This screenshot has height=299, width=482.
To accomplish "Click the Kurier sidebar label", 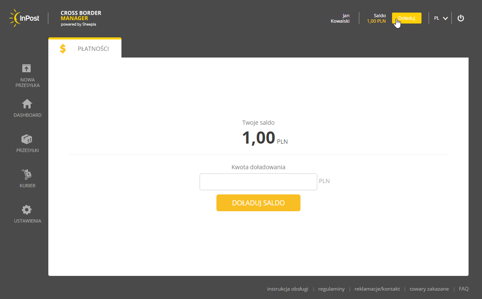I will [28, 186].
